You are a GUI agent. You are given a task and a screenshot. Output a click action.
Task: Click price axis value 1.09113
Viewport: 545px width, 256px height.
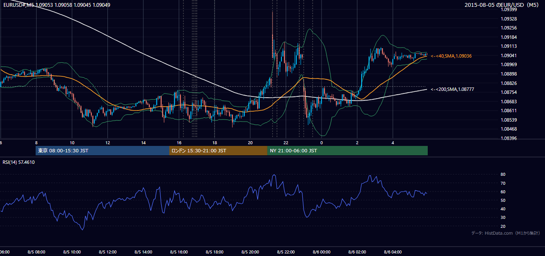[x=509, y=46]
